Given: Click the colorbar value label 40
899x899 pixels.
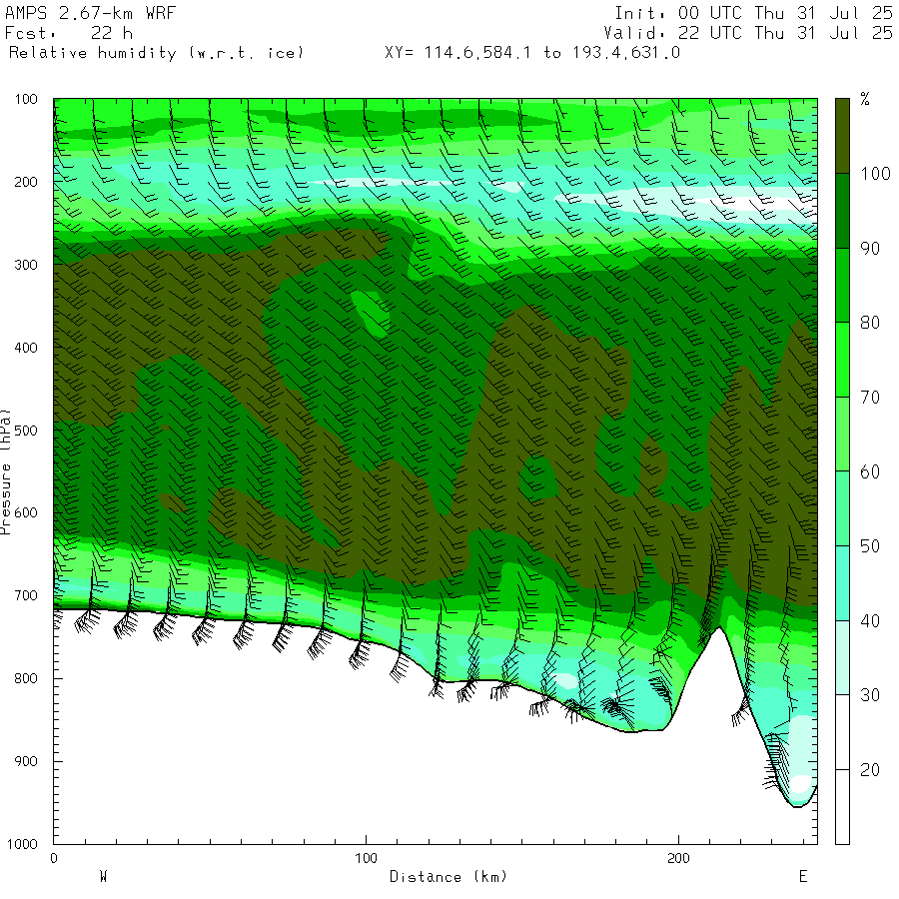Looking at the screenshot, I should point(870,621).
